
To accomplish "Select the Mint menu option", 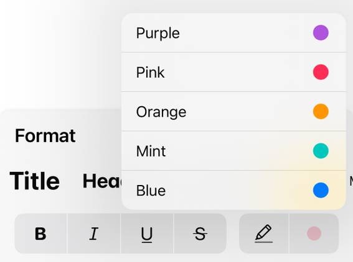I will 233,151.
